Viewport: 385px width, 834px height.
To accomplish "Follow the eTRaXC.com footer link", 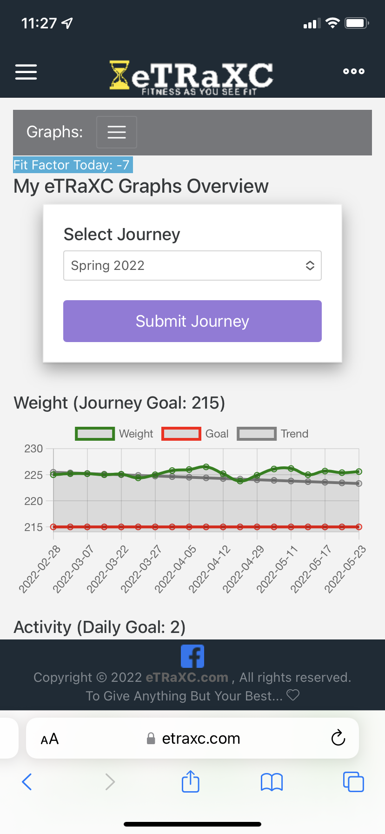I will (187, 677).
